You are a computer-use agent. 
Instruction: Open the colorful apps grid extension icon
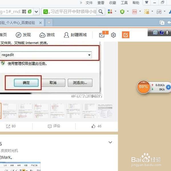click(110, 11)
